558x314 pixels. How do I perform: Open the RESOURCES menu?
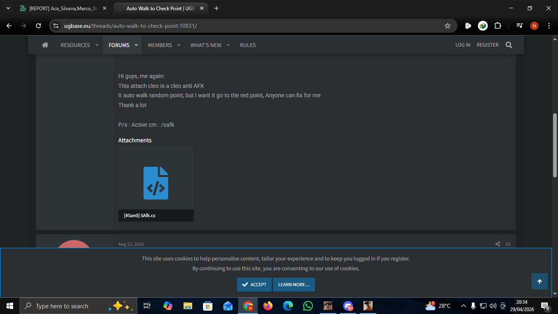pyautogui.click(x=75, y=45)
